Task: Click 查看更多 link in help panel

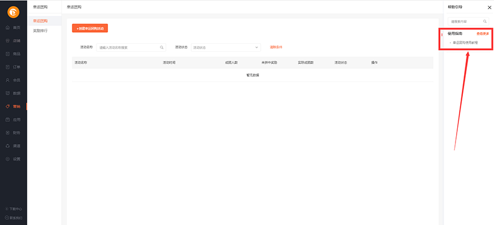Action: (483, 34)
